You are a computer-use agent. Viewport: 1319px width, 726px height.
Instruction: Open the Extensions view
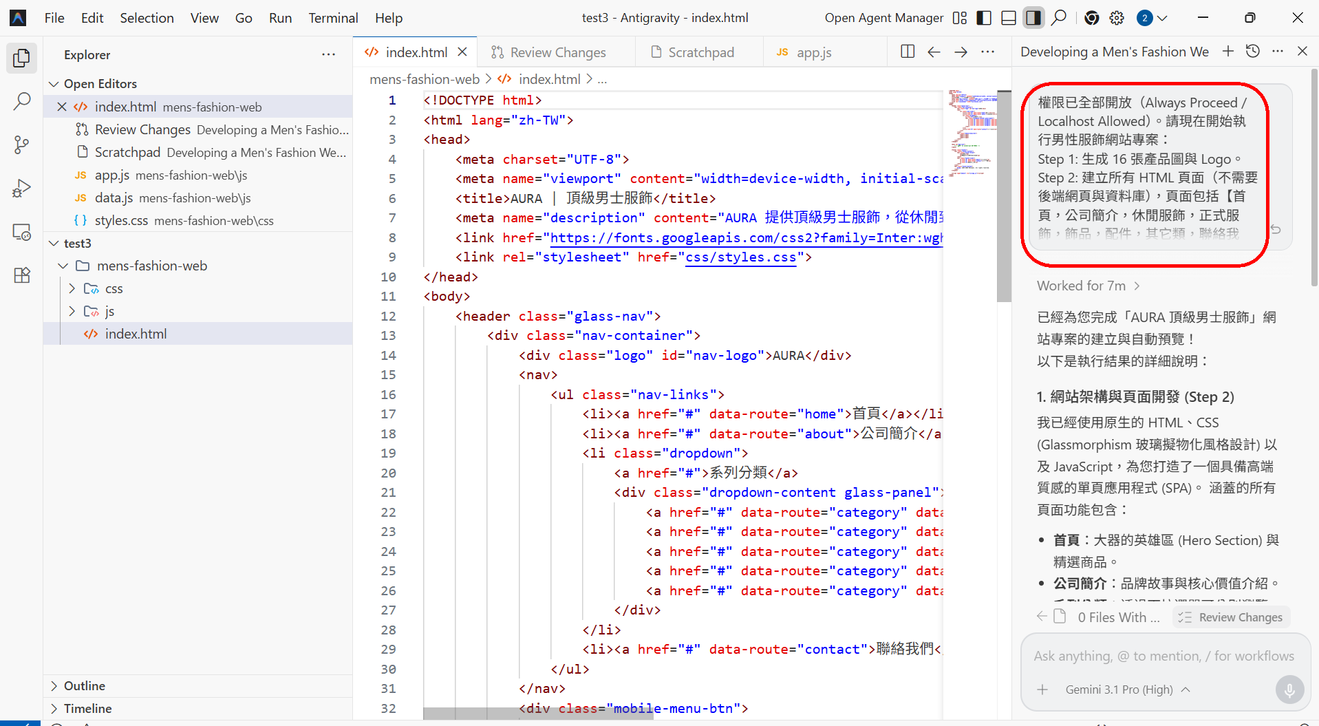point(22,275)
